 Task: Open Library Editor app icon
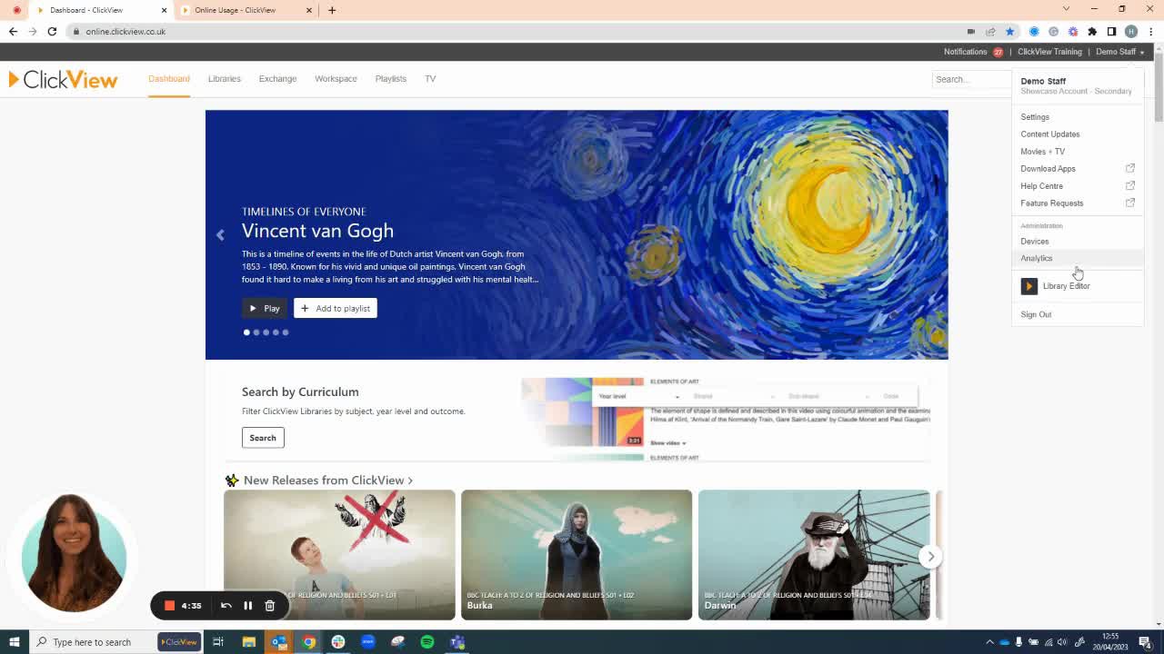tap(1029, 286)
